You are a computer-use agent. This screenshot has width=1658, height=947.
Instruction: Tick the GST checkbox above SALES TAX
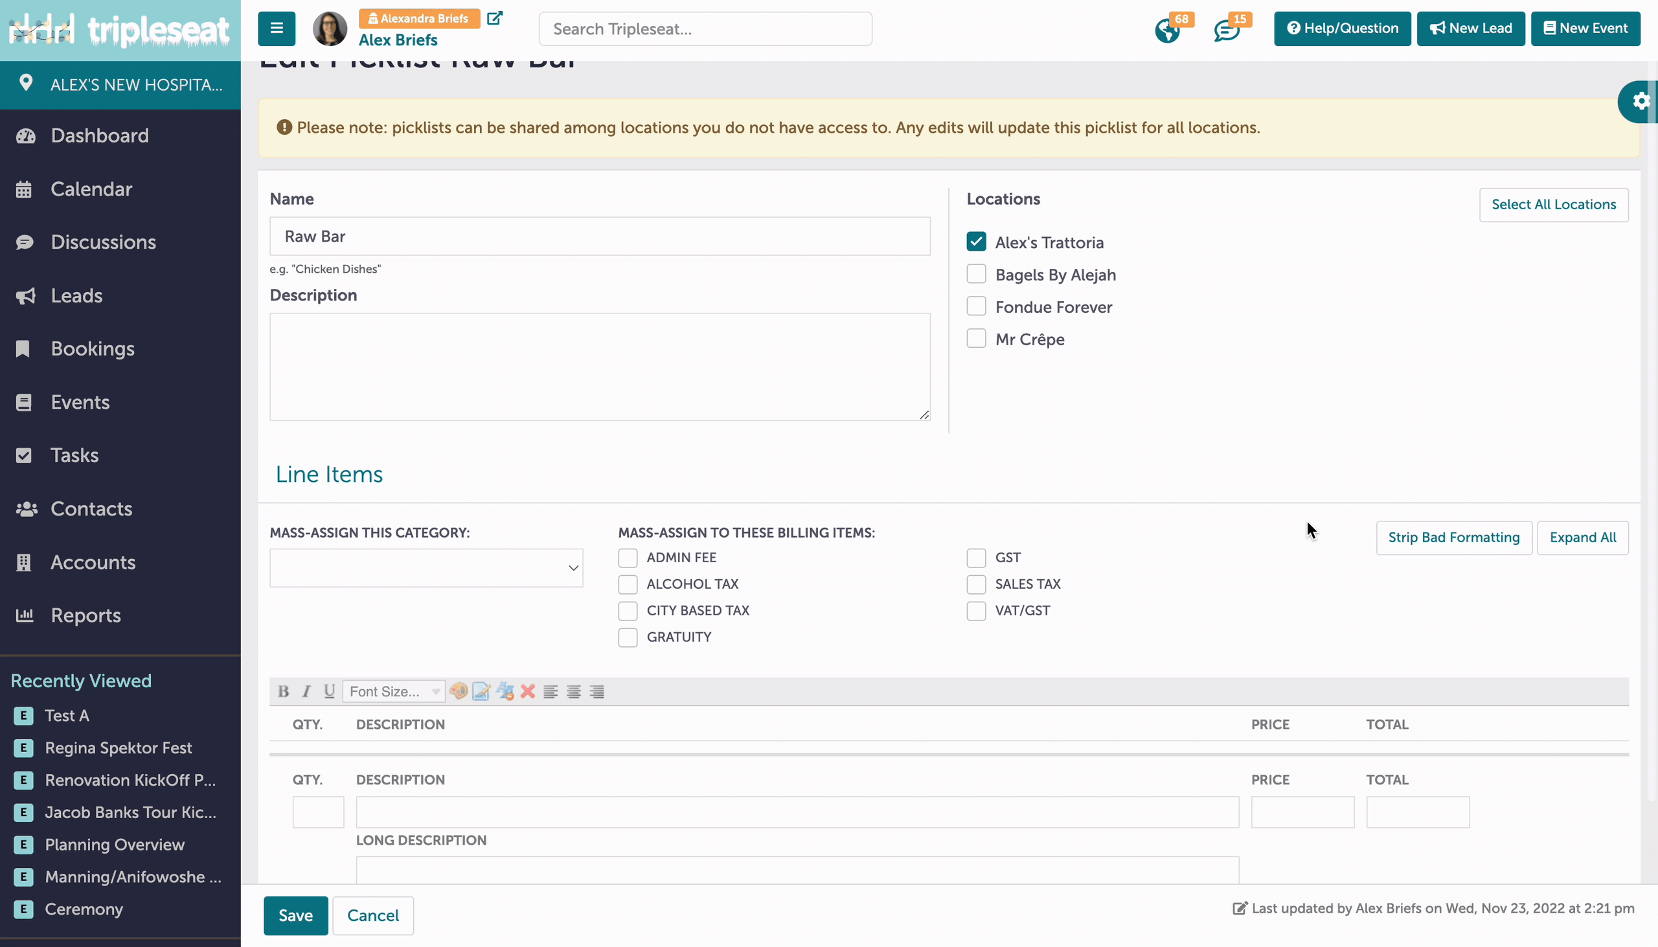[976, 558]
